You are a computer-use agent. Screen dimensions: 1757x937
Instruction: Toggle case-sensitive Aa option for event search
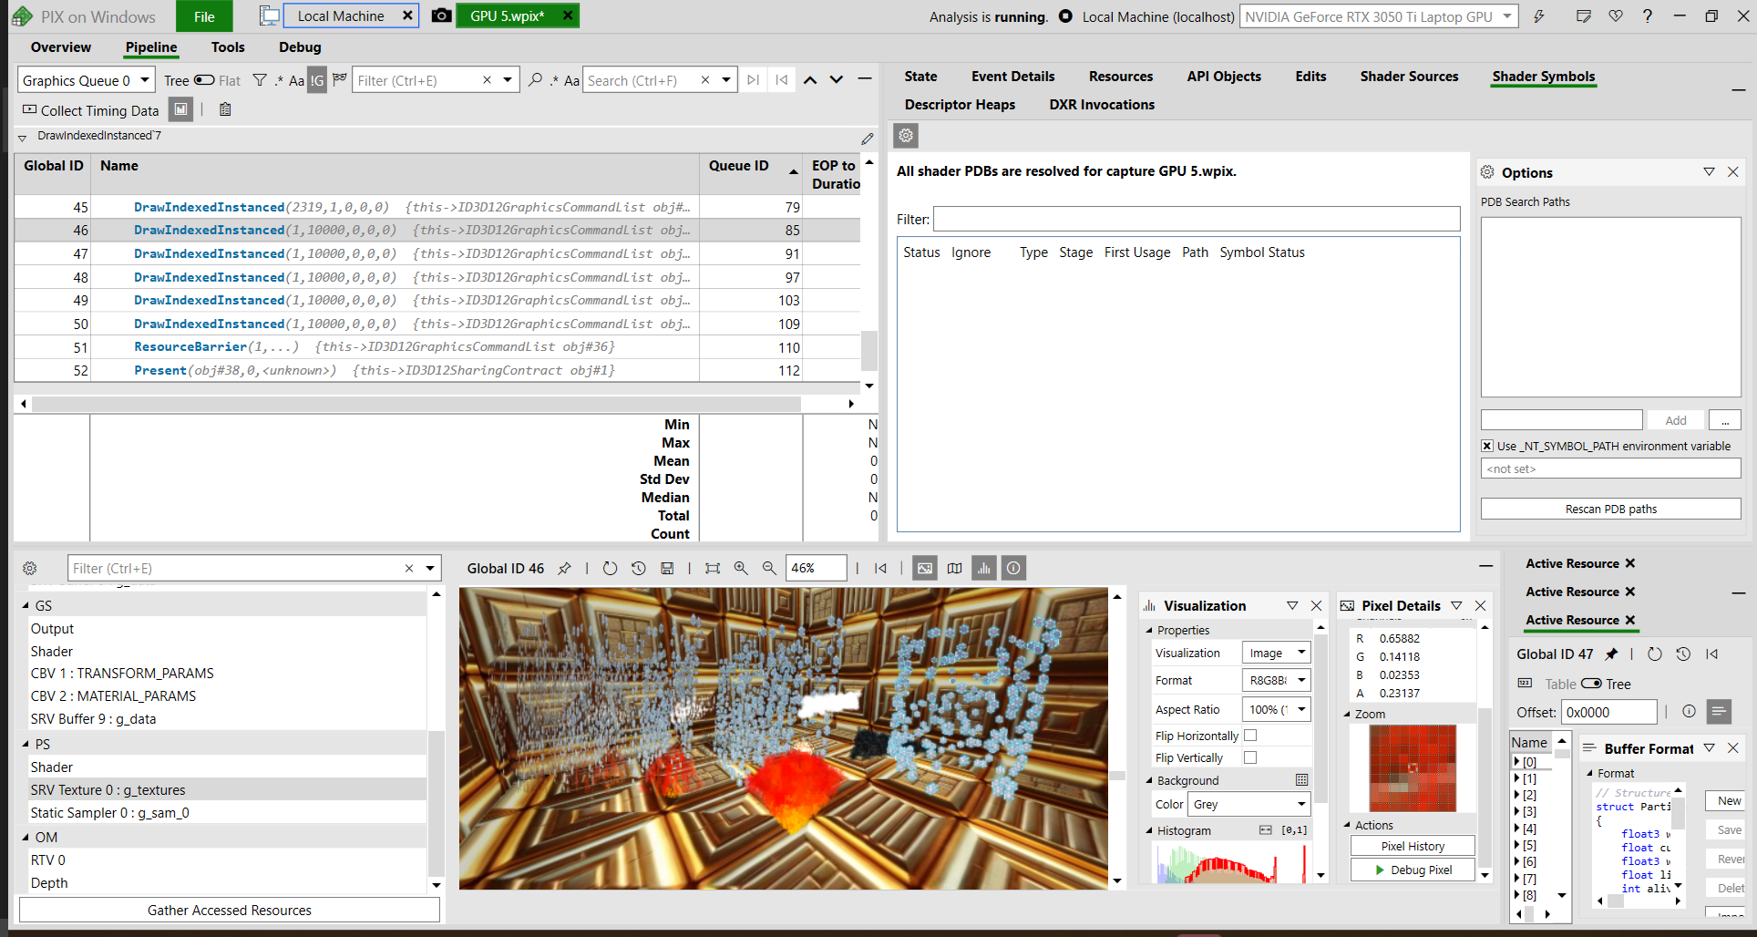point(571,80)
